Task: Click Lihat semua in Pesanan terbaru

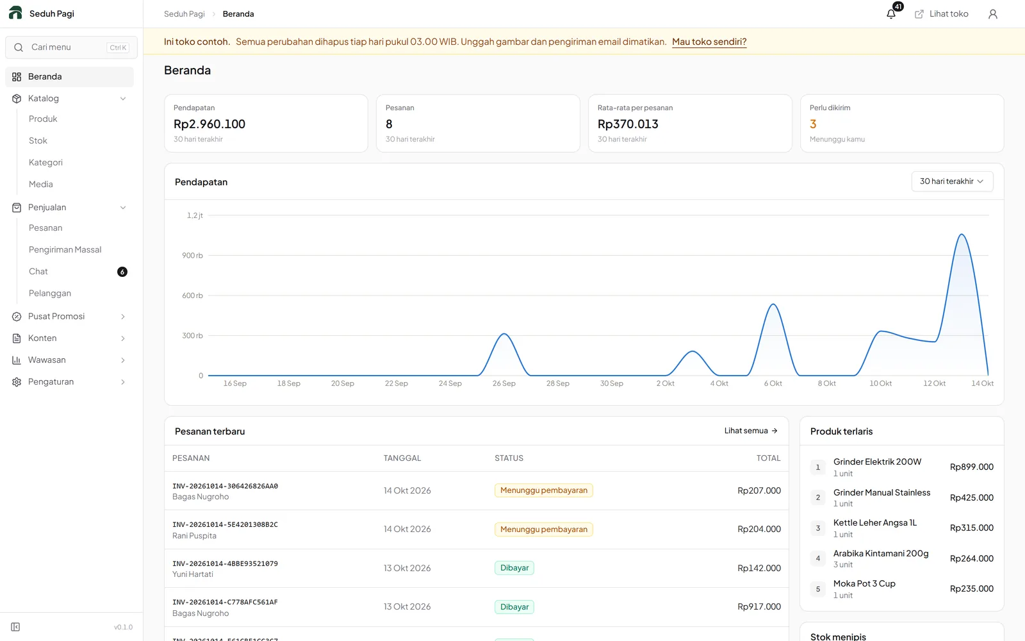Action: coord(751,431)
